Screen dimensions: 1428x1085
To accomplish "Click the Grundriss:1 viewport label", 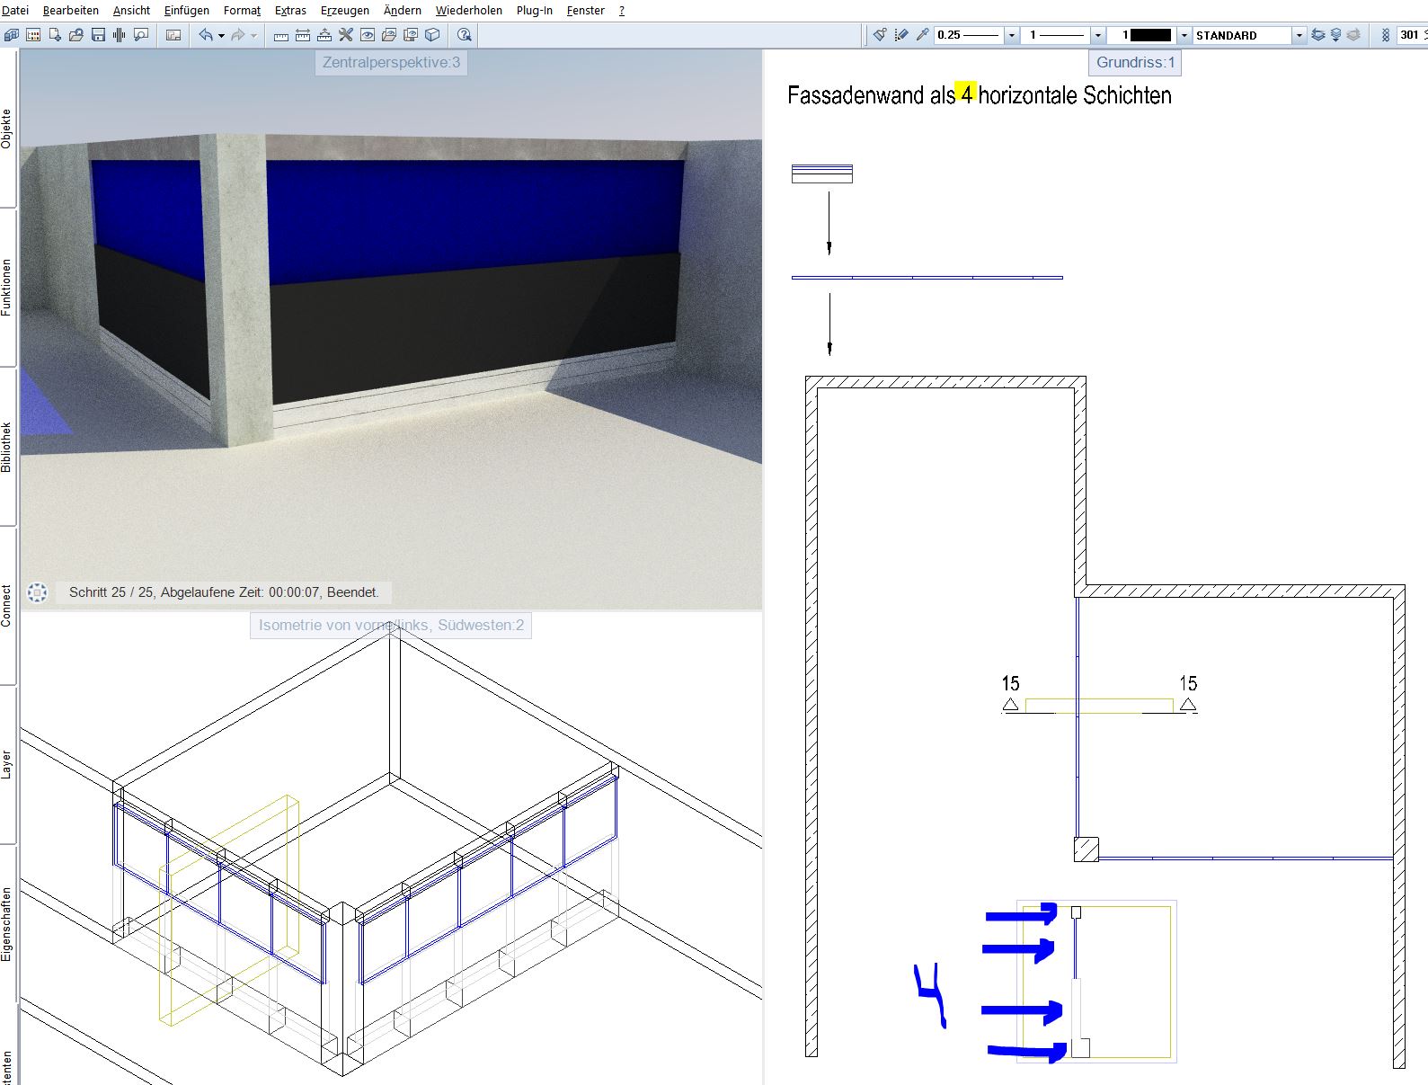I will click(1134, 62).
